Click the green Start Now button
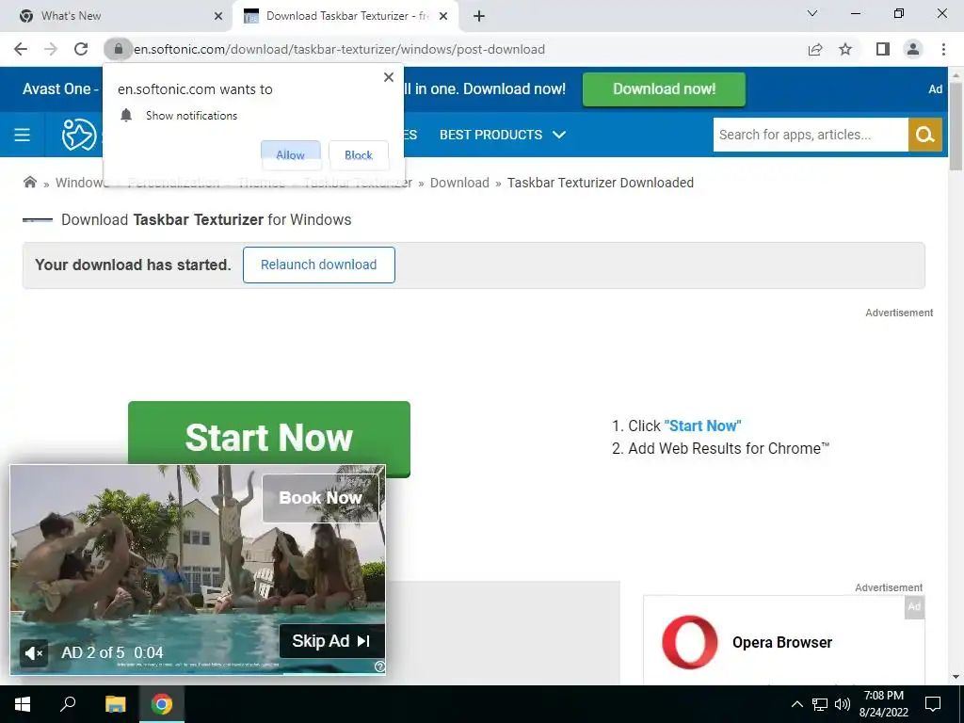Image resolution: width=964 pixels, height=723 pixels. point(268,437)
